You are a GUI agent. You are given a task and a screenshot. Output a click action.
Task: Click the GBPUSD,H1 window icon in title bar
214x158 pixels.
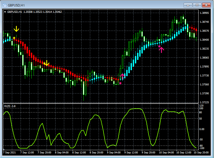[x=5, y=5]
